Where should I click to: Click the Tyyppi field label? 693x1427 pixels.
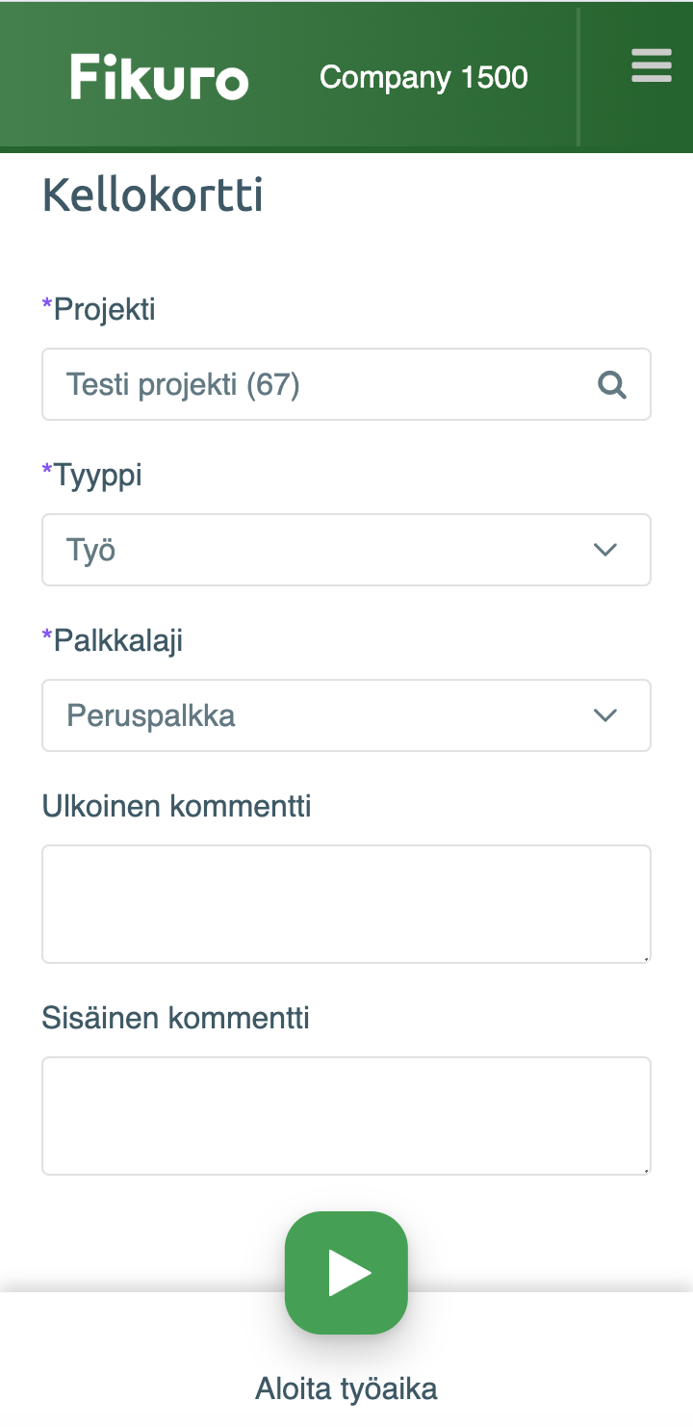(97, 475)
